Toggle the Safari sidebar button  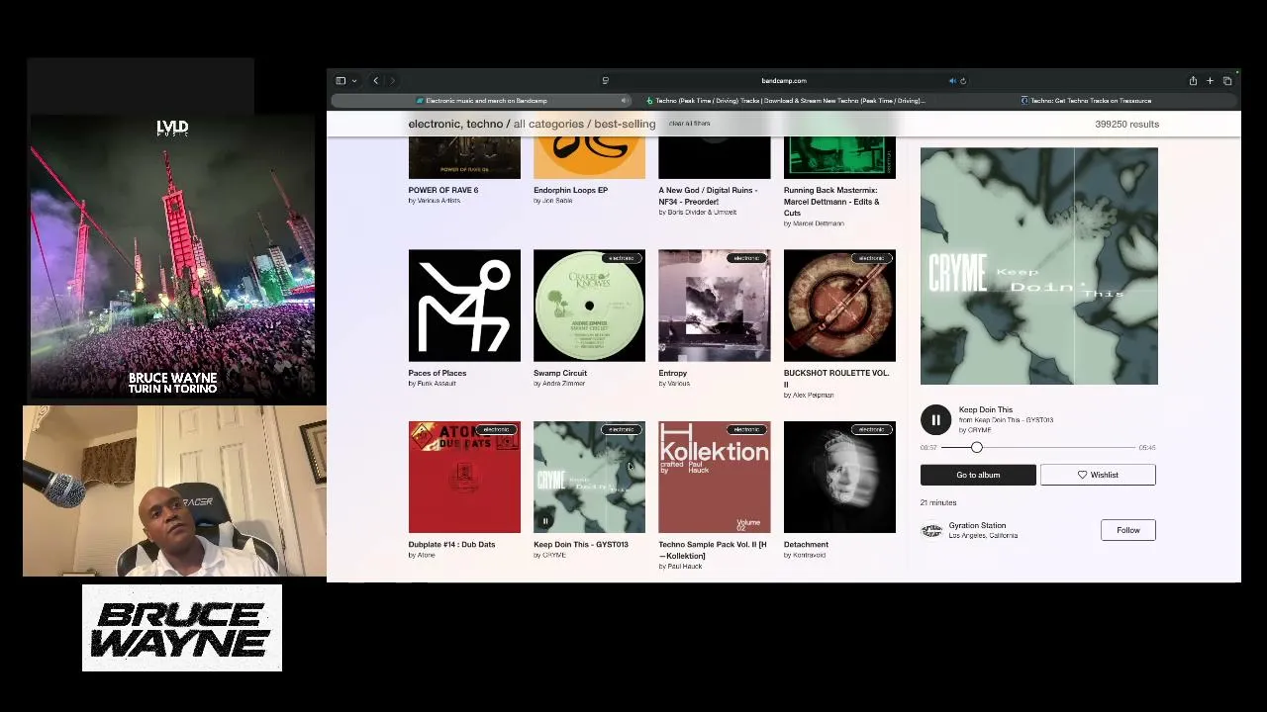(341, 81)
